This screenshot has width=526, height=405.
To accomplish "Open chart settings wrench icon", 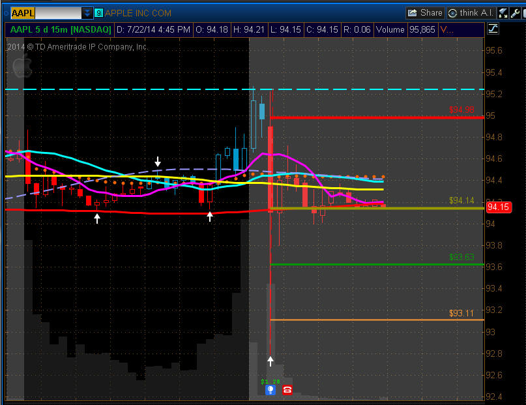I will [514, 12].
